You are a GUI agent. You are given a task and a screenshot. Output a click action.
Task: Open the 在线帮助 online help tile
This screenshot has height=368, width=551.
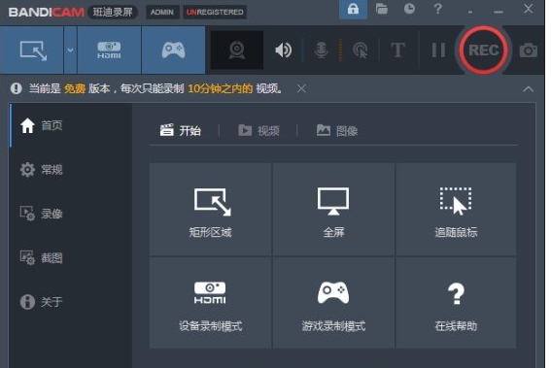(456, 303)
